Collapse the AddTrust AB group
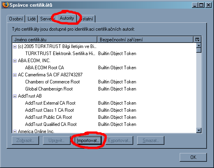Image resolution: width=214 pixels, height=168 pixels. [15, 96]
